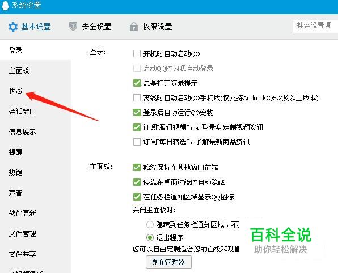Image resolution: width=338 pixels, height=273 pixels.
Task: Check 订阅每日精选 option
Action: 137,142
